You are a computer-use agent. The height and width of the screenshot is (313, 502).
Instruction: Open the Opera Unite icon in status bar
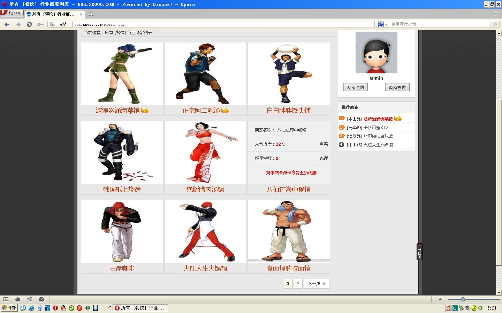click(30, 299)
